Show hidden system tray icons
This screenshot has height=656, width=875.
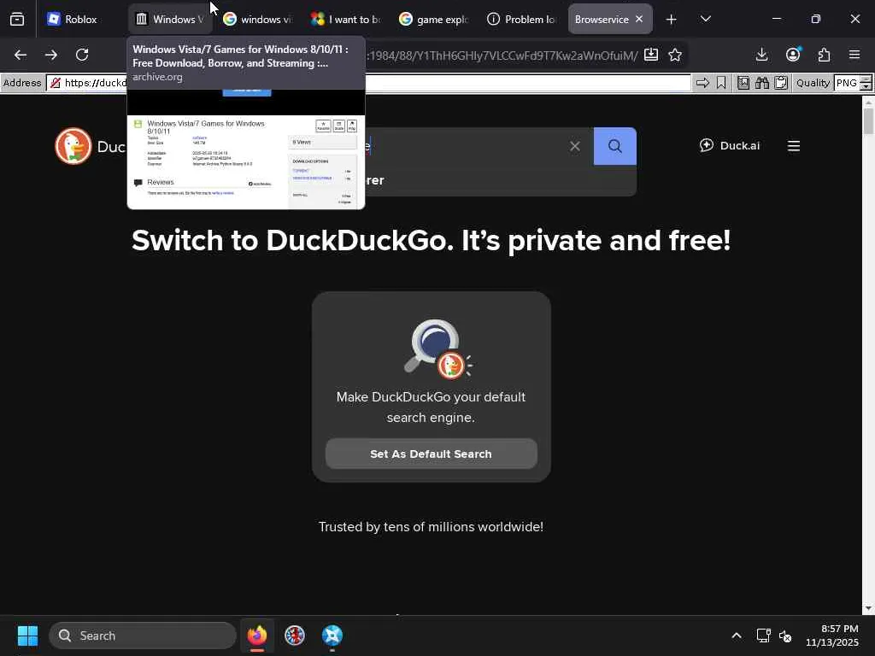tap(737, 635)
